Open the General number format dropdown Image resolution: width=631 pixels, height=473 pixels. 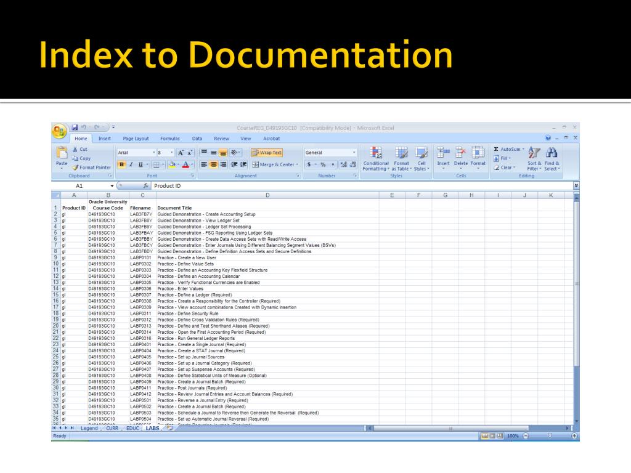click(354, 153)
